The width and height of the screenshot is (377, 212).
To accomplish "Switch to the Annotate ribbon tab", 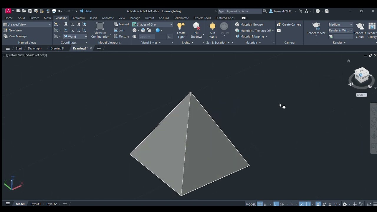I will (108, 18).
